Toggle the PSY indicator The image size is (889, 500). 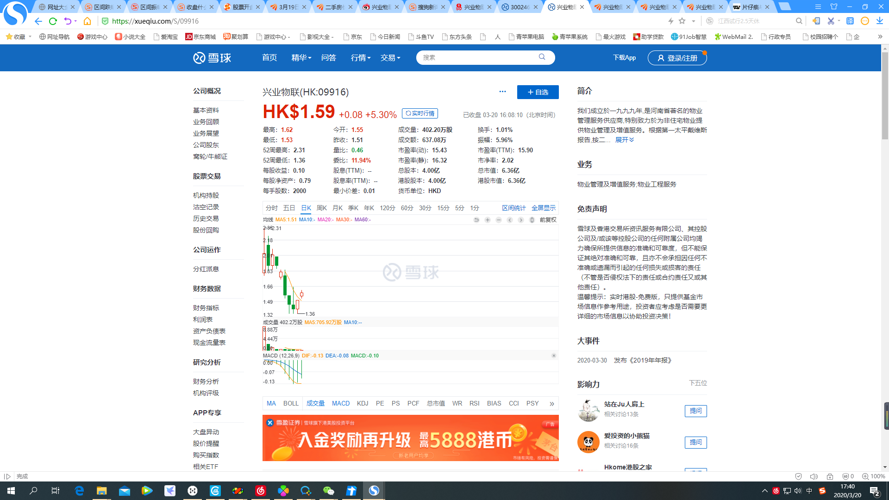[x=532, y=403]
